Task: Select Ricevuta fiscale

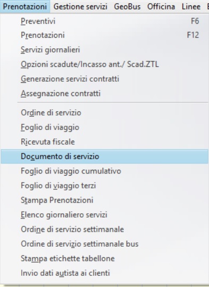Action: pos(104,142)
